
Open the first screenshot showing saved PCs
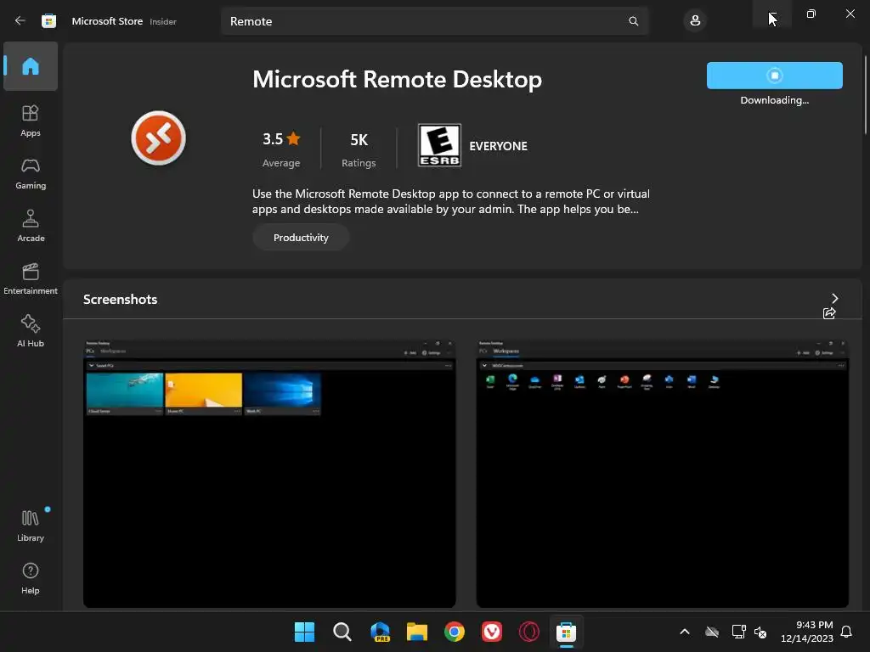[x=269, y=474]
